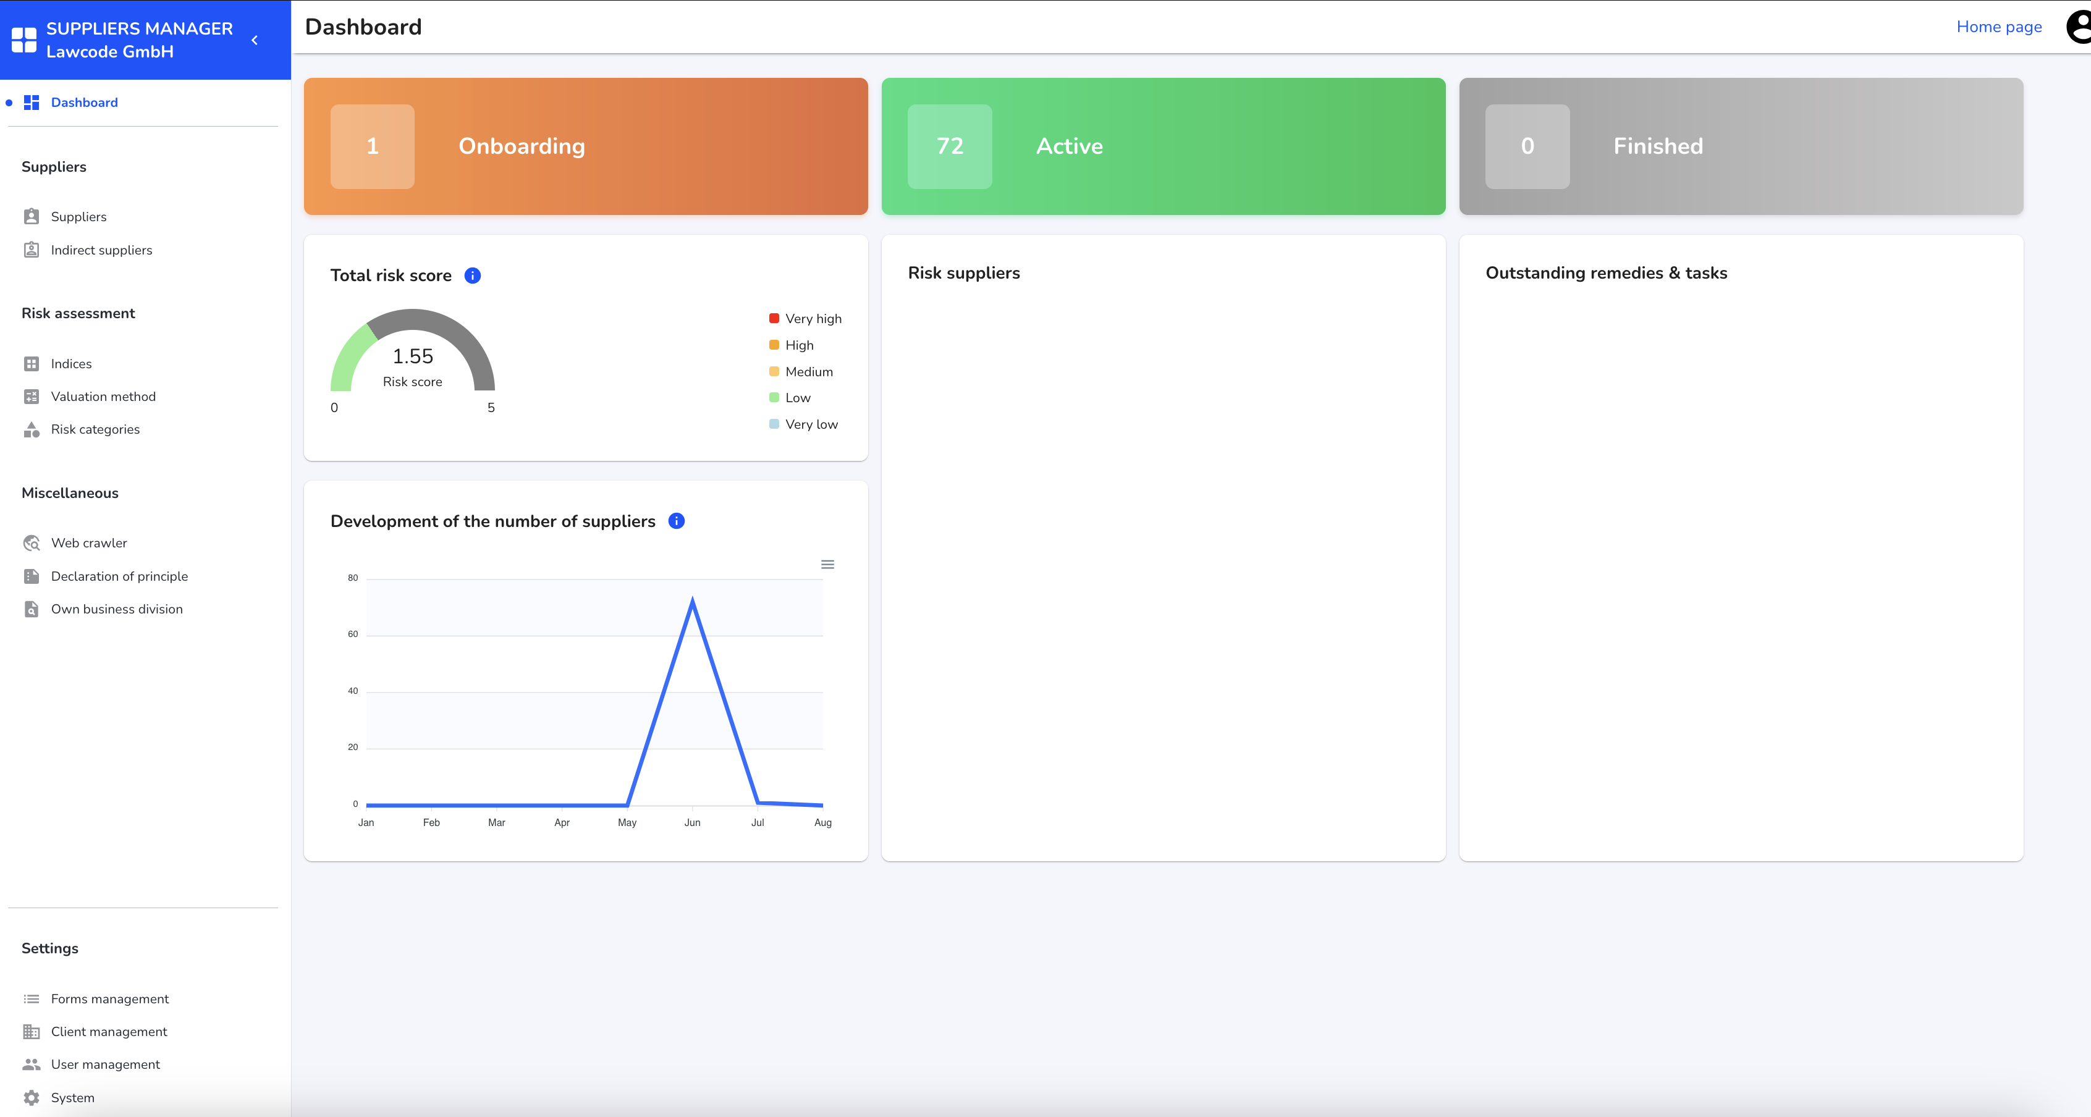Select the Onboarding suppliers tab
2091x1117 pixels.
tap(585, 146)
